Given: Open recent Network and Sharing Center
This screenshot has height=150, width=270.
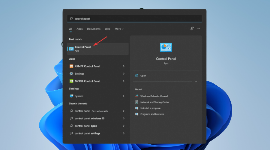Looking at the screenshot, I should pos(154,102).
